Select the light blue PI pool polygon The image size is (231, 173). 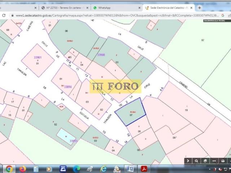66,137
